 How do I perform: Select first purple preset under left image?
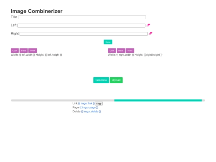tap(15, 50)
